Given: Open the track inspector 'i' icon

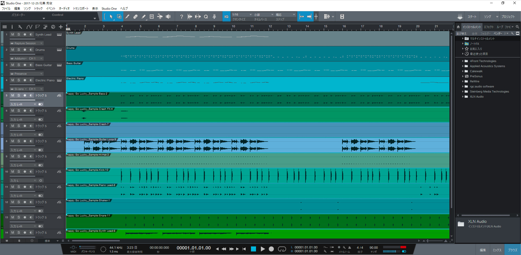Looking at the screenshot, I should 12,27.
